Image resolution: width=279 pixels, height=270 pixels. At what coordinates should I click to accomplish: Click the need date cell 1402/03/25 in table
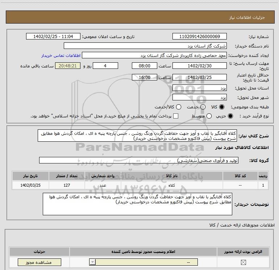(x=30, y=185)
